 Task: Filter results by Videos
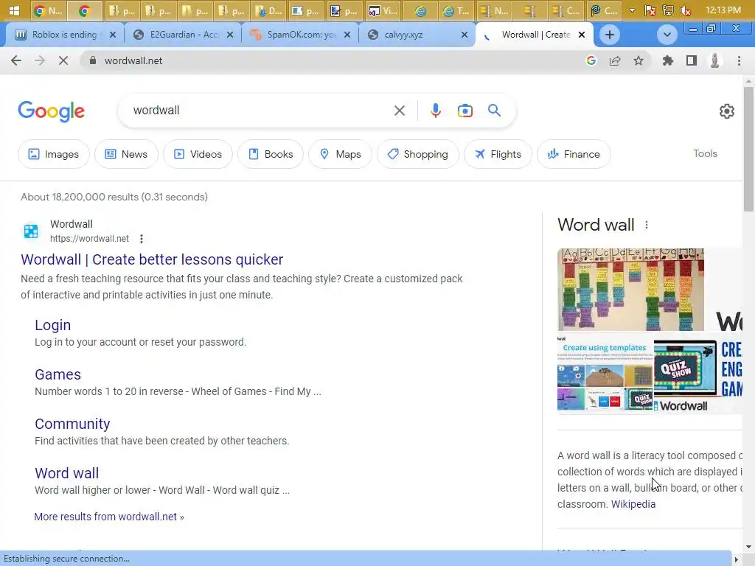tap(198, 154)
